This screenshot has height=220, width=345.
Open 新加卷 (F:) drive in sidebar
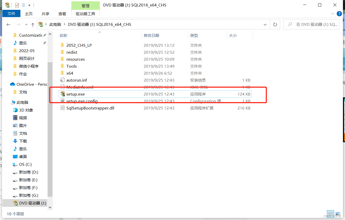(28, 187)
